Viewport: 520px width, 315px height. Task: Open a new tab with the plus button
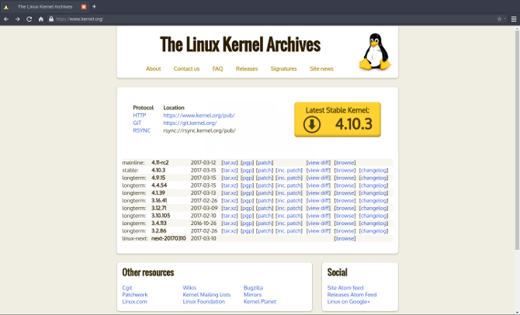[94, 6]
